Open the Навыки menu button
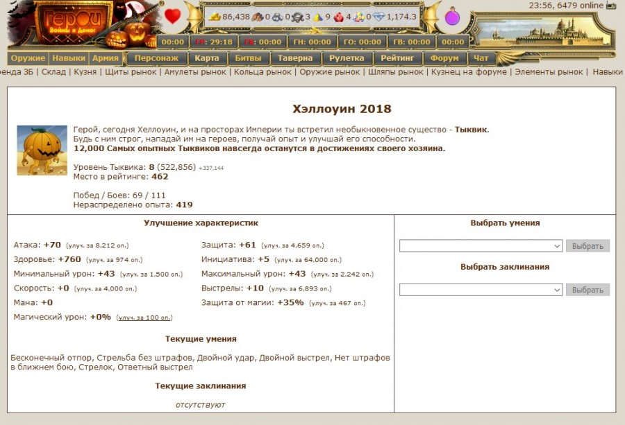The height and width of the screenshot is (425, 625). click(x=69, y=58)
